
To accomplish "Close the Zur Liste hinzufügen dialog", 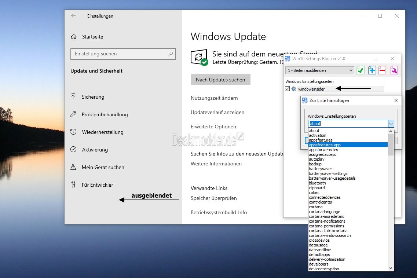I will (396, 100).
